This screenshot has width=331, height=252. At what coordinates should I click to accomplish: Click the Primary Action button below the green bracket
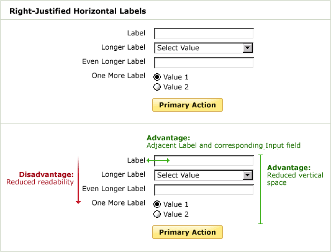pos(188,232)
